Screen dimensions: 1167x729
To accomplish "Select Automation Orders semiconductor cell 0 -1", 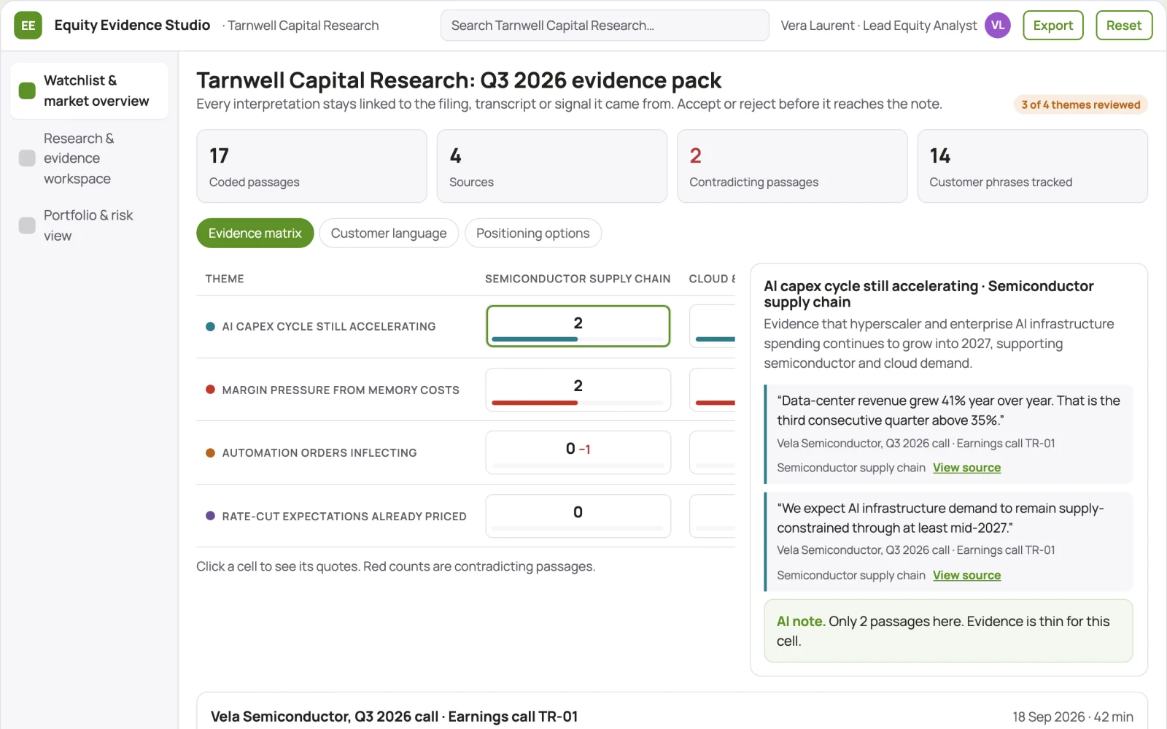I will (578, 452).
